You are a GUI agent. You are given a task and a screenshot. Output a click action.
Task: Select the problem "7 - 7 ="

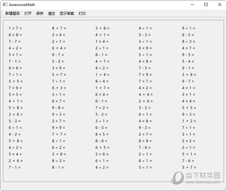tap(14, 42)
